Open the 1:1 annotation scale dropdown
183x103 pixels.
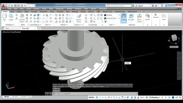142,97
